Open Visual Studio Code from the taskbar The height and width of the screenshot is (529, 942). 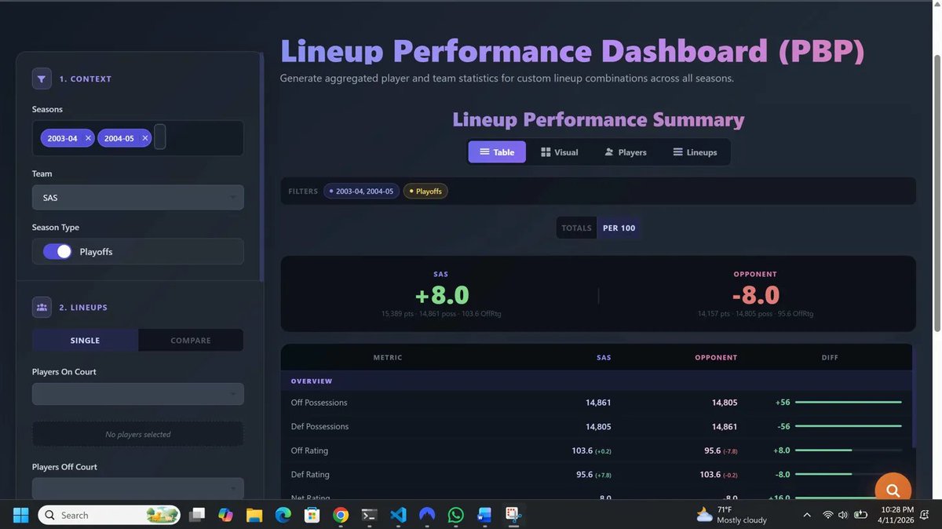coord(398,515)
